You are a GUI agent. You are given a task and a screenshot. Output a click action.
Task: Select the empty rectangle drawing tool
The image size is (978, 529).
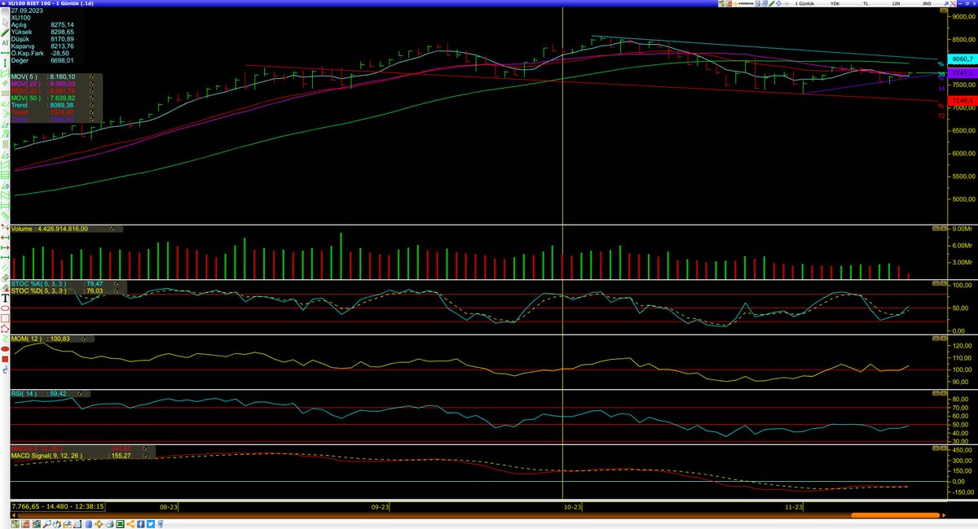(x=7, y=318)
